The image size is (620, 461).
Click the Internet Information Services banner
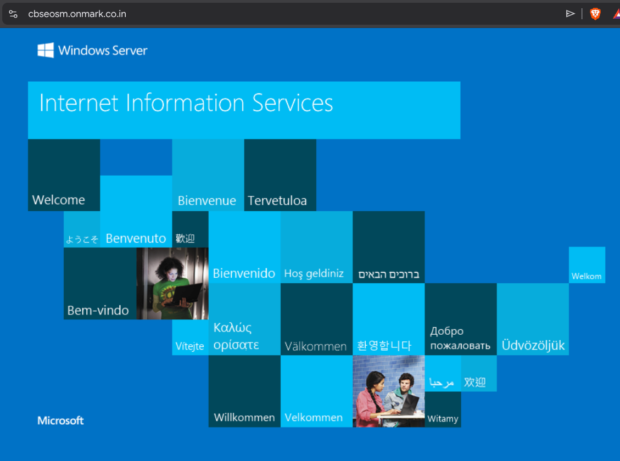click(244, 110)
